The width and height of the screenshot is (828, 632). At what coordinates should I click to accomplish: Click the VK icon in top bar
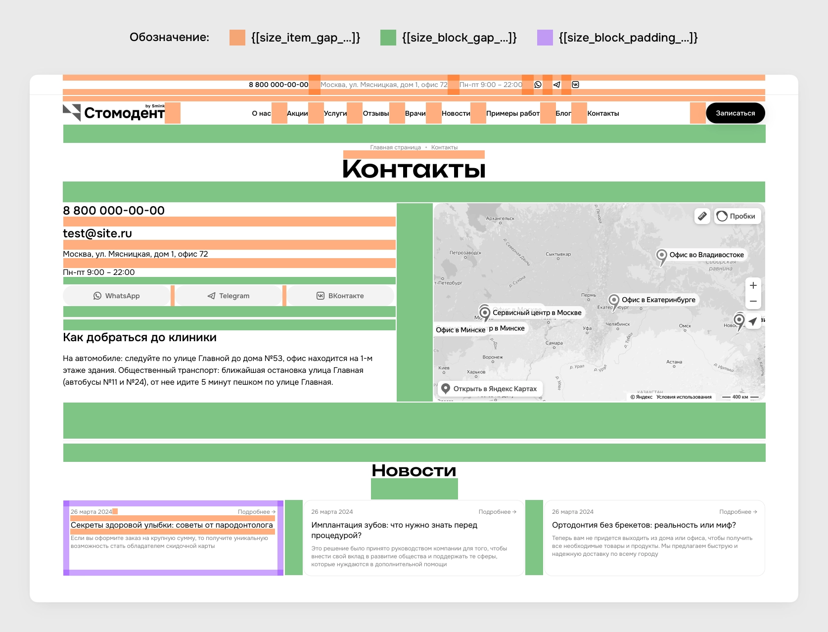pos(576,85)
